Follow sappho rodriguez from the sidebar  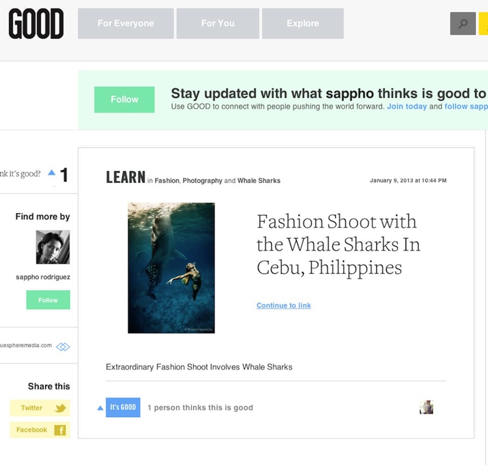tap(48, 300)
